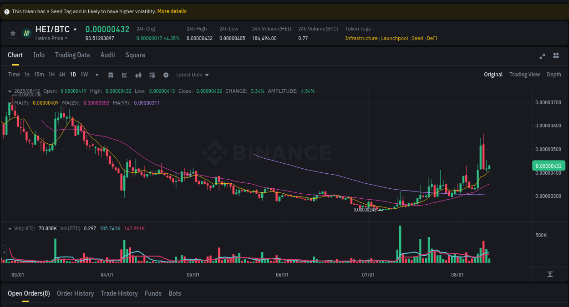This screenshot has width=569, height=307.
Task: Click the indicator management icon
Action: click(x=152, y=75)
